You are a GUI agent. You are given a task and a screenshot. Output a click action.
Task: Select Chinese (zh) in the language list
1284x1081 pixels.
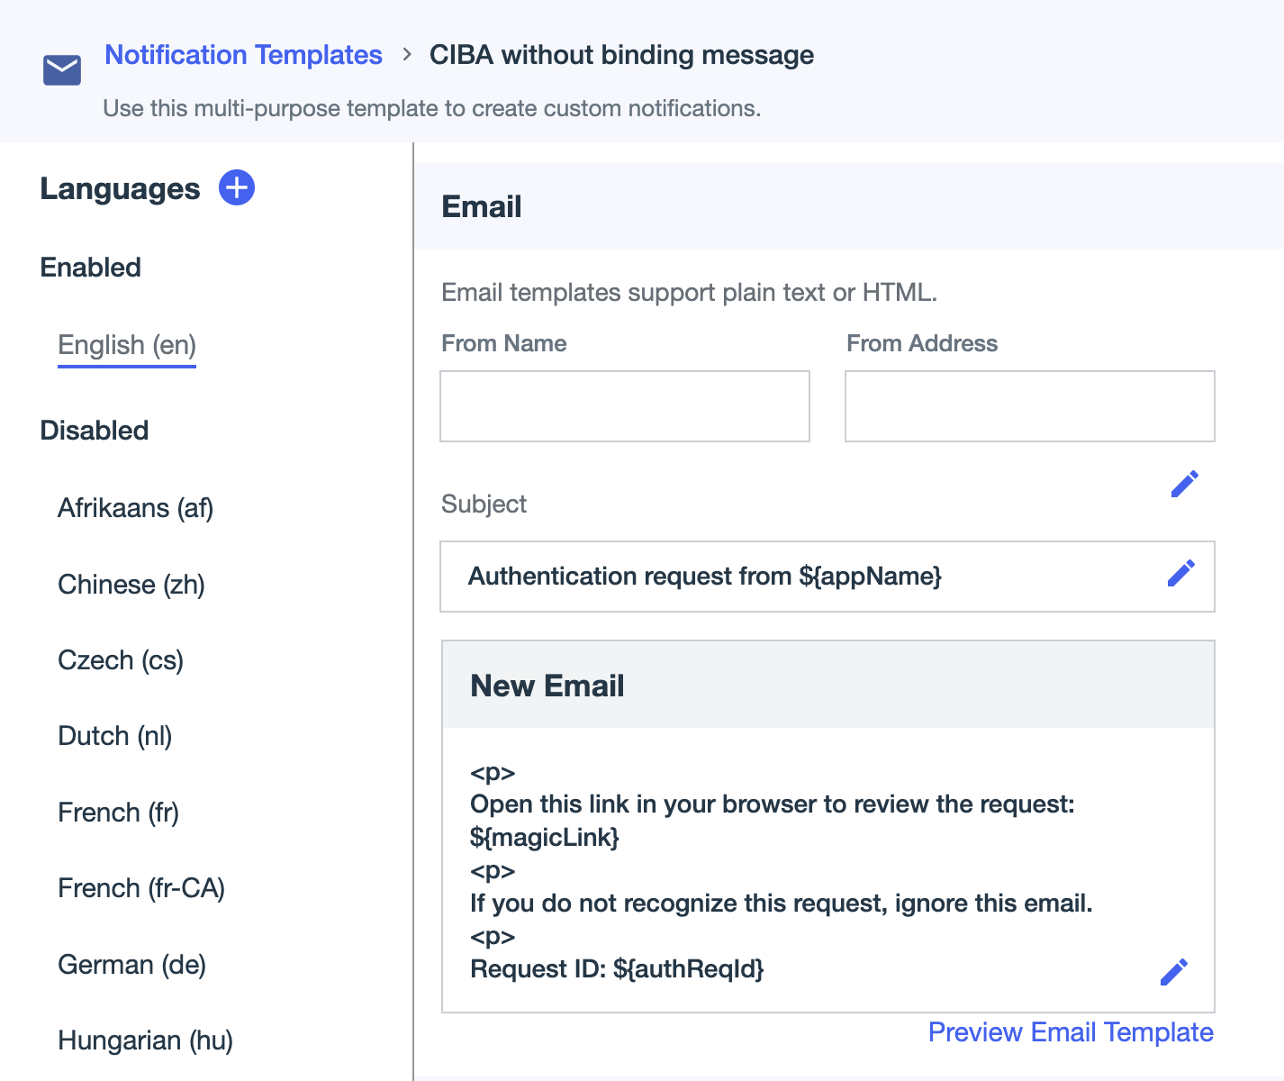(x=131, y=585)
